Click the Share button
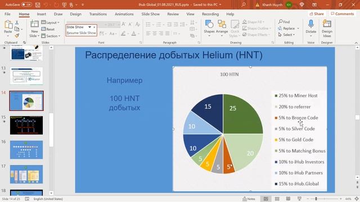This screenshot has height=202, width=360. [x=317, y=14]
